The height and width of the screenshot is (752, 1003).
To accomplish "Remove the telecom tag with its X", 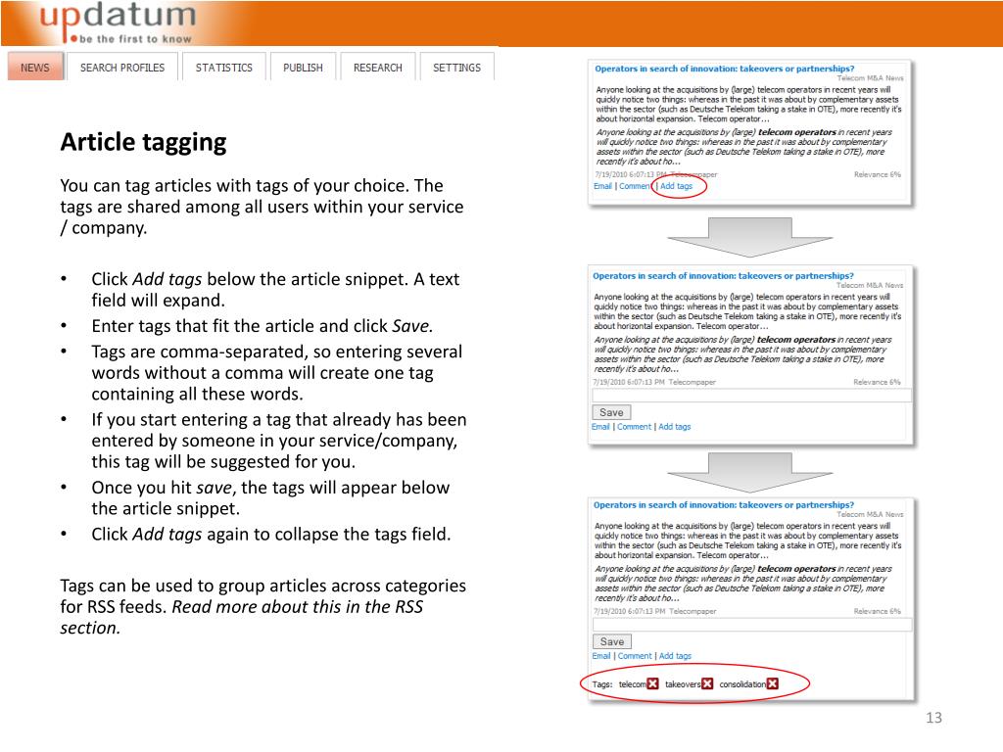I will (652, 683).
